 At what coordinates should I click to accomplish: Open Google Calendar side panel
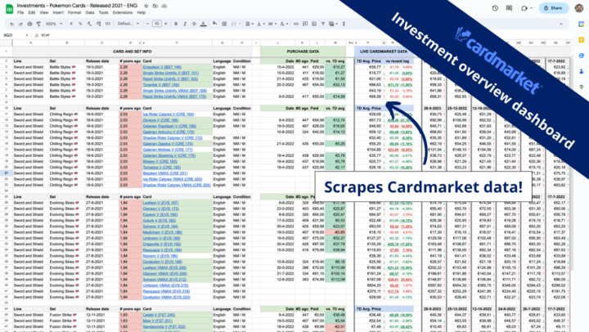[581, 24]
